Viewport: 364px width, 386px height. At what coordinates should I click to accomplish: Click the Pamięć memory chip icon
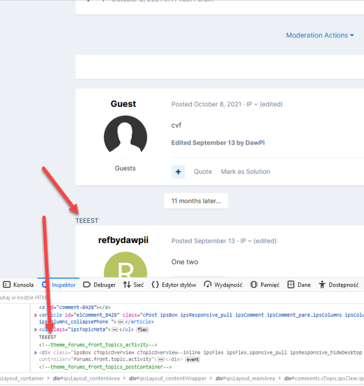tap(254, 285)
